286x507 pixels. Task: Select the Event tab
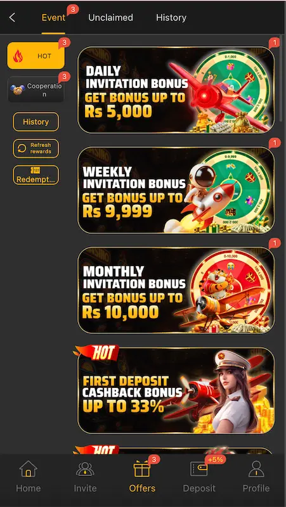pos(53,18)
